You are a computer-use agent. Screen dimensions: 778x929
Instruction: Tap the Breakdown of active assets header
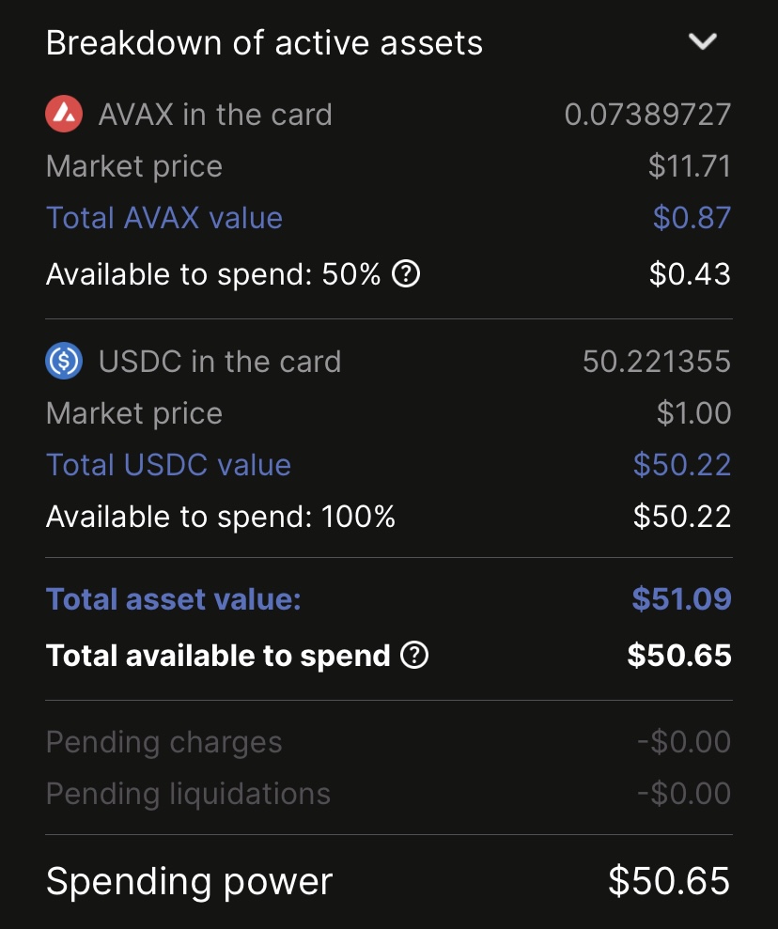tap(264, 43)
